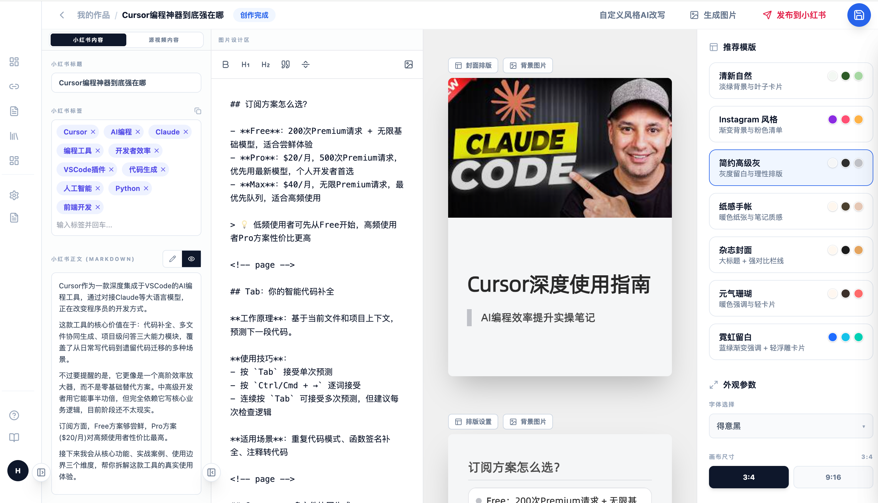Insert divider line in editor
This screenshot has width=878, height=503.
[x=305, y=65]
